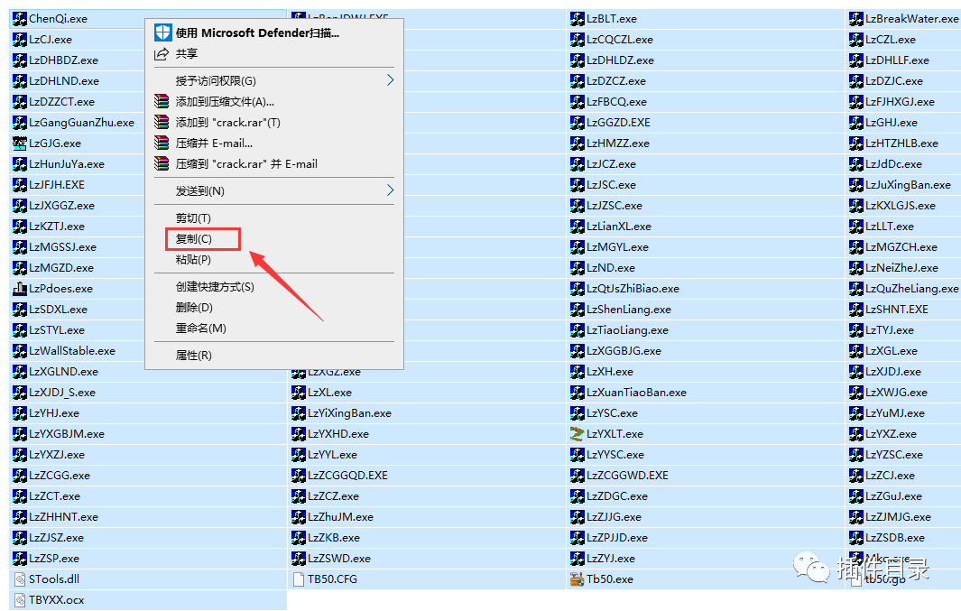Click the TB50.CFG file icon
Screen dimensions: 961x611
tap(299, 579)
